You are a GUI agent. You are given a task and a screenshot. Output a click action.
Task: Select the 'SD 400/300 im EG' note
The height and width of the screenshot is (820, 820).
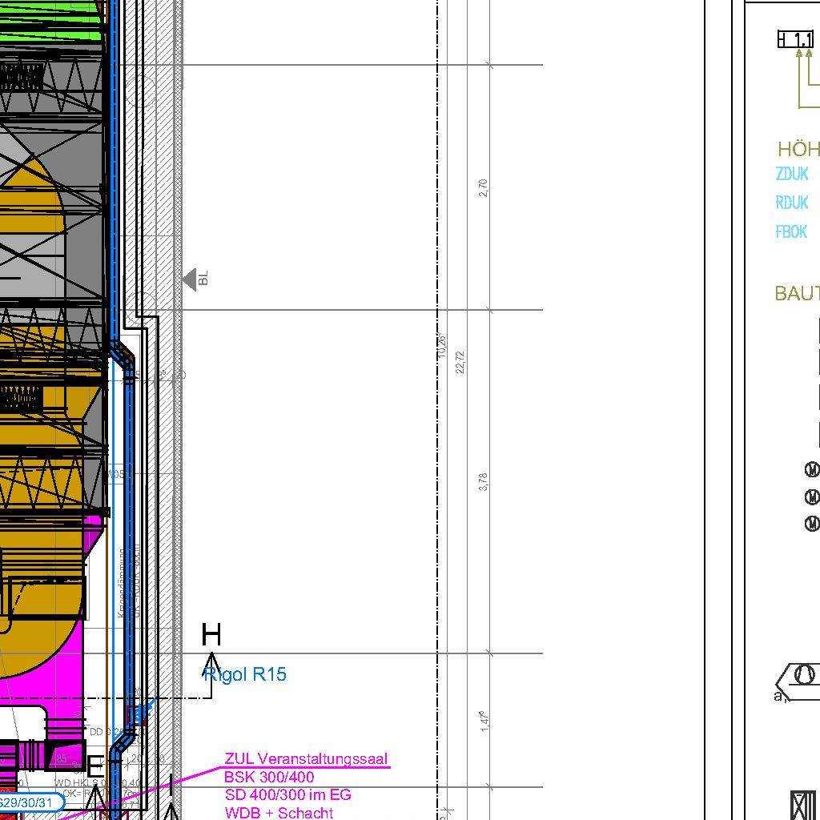click(x=288, y=795)
